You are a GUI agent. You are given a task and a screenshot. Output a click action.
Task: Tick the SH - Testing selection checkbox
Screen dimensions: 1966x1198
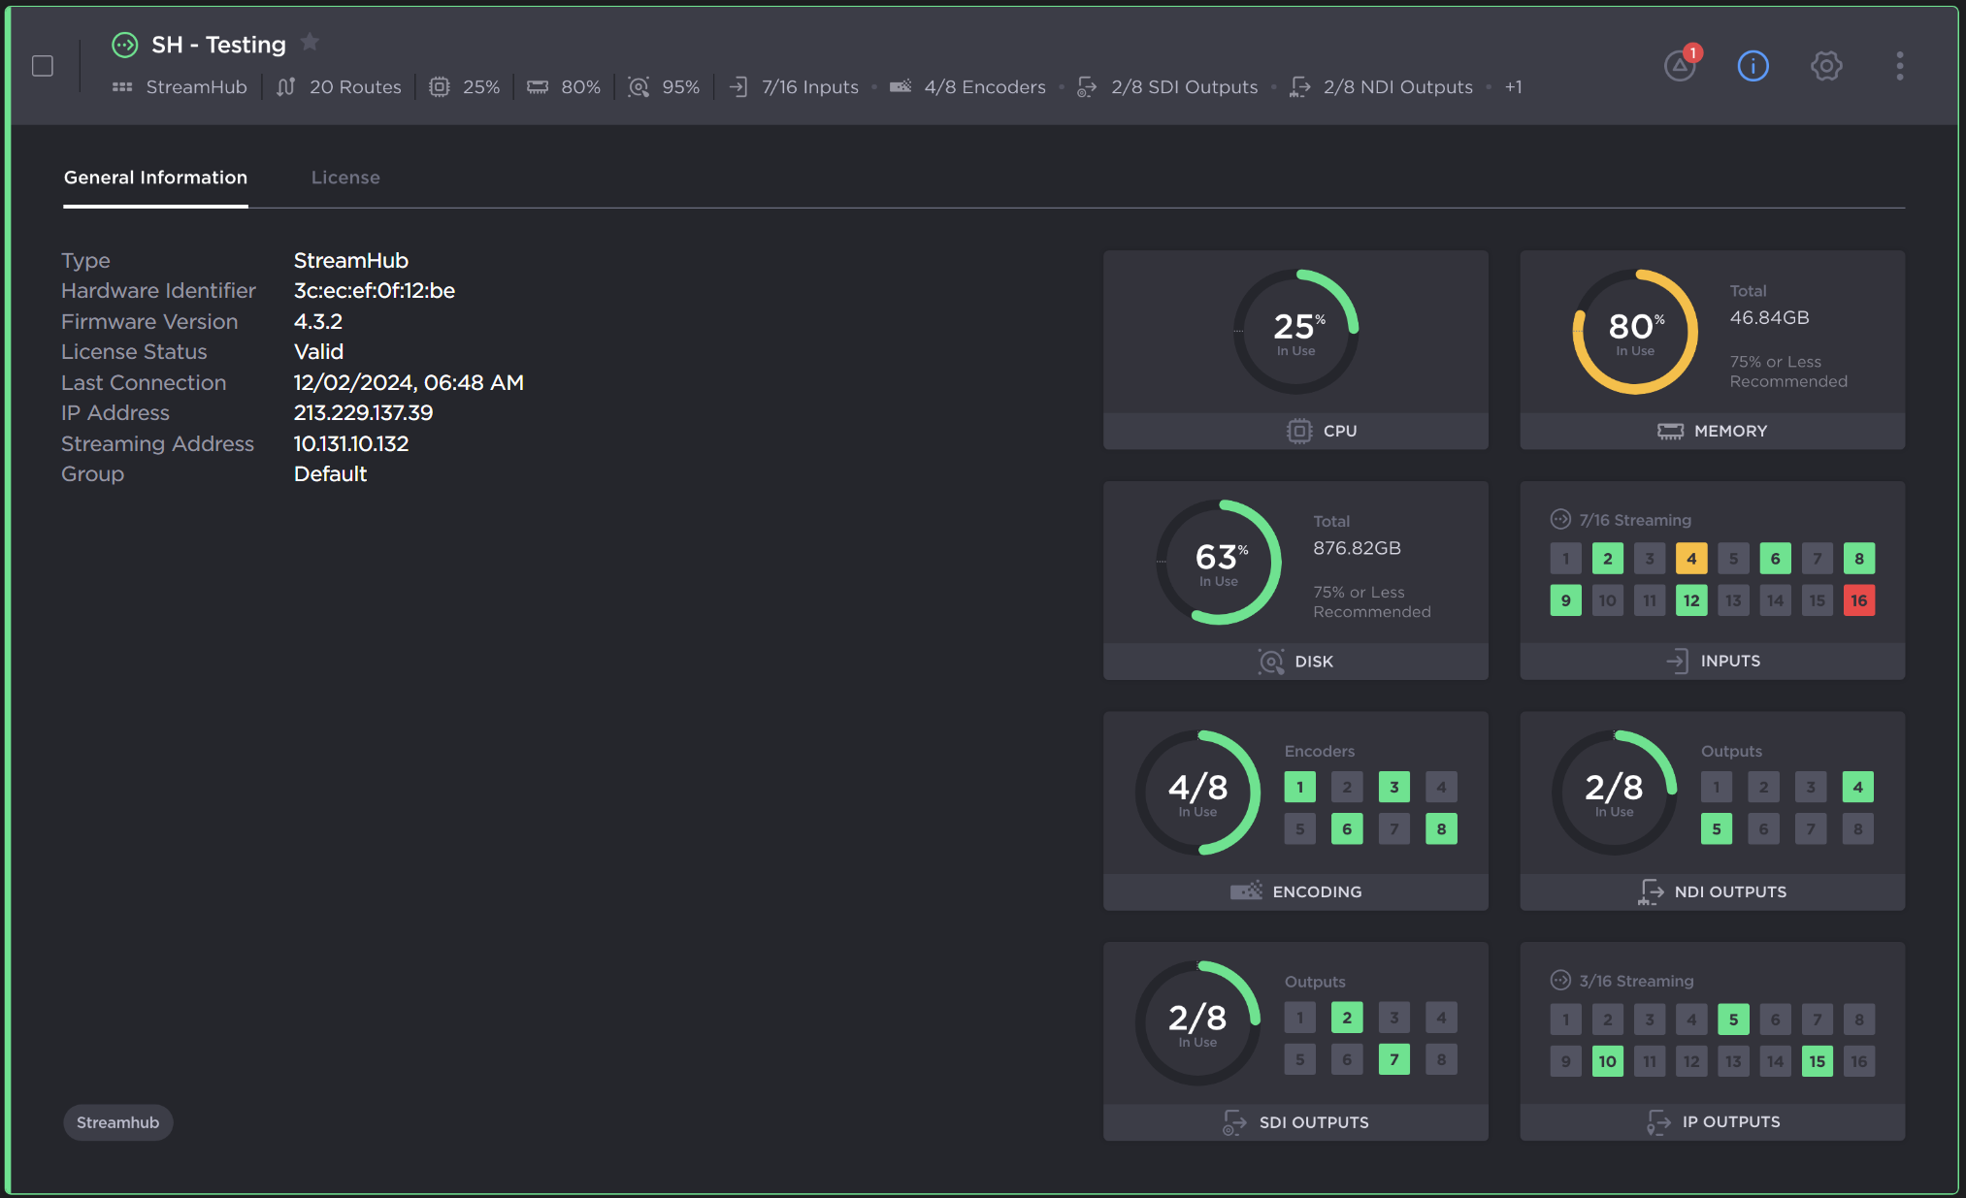pos(43,66)
